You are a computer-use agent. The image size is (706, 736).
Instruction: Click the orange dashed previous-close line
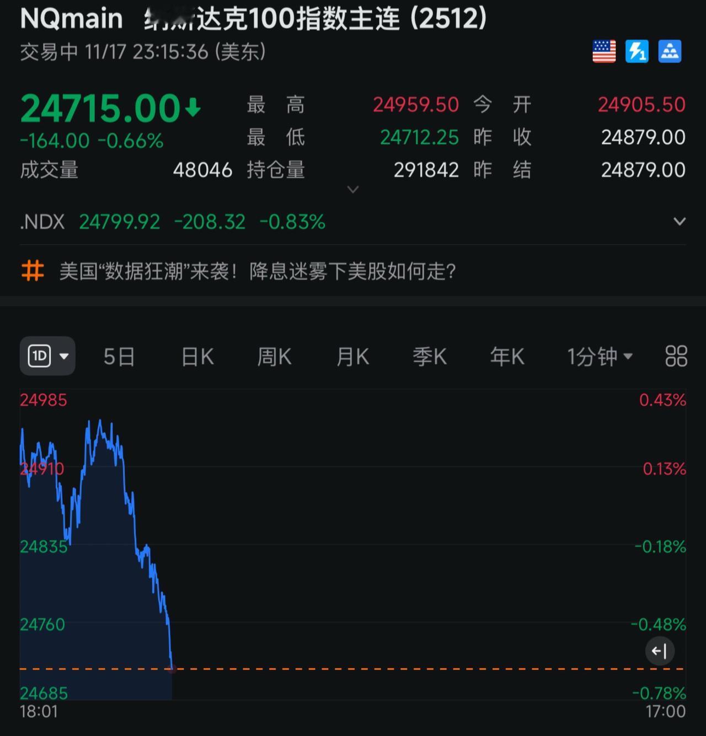coord(353,668)
